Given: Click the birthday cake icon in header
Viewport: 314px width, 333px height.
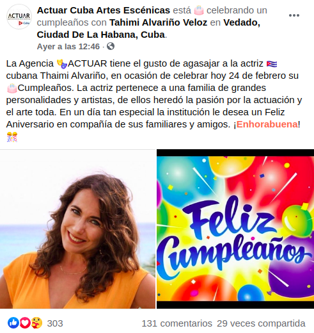Looking at the screenshot, I should coord(199,10).
